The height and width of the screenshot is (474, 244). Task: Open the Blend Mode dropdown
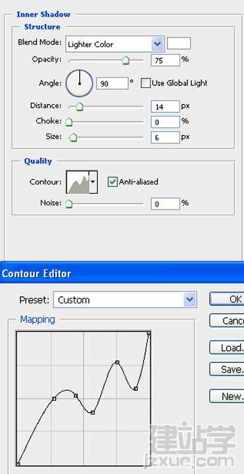(x=115, y=44)
